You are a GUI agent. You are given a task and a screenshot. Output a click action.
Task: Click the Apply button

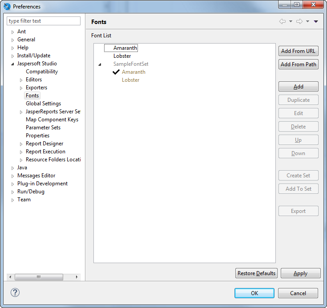tap(300, 273)
